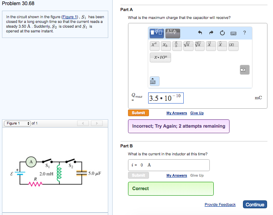This screenshot has width=273, height=215.
Task: Insert subscript x_b template
Action: 166,46
